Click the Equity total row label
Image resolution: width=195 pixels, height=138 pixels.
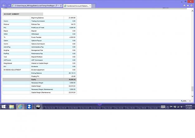tap(34, 79)
